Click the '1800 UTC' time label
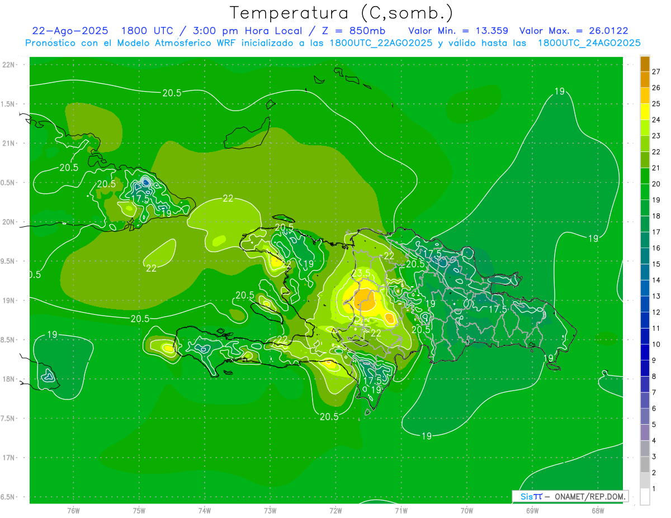 (148, 31)
